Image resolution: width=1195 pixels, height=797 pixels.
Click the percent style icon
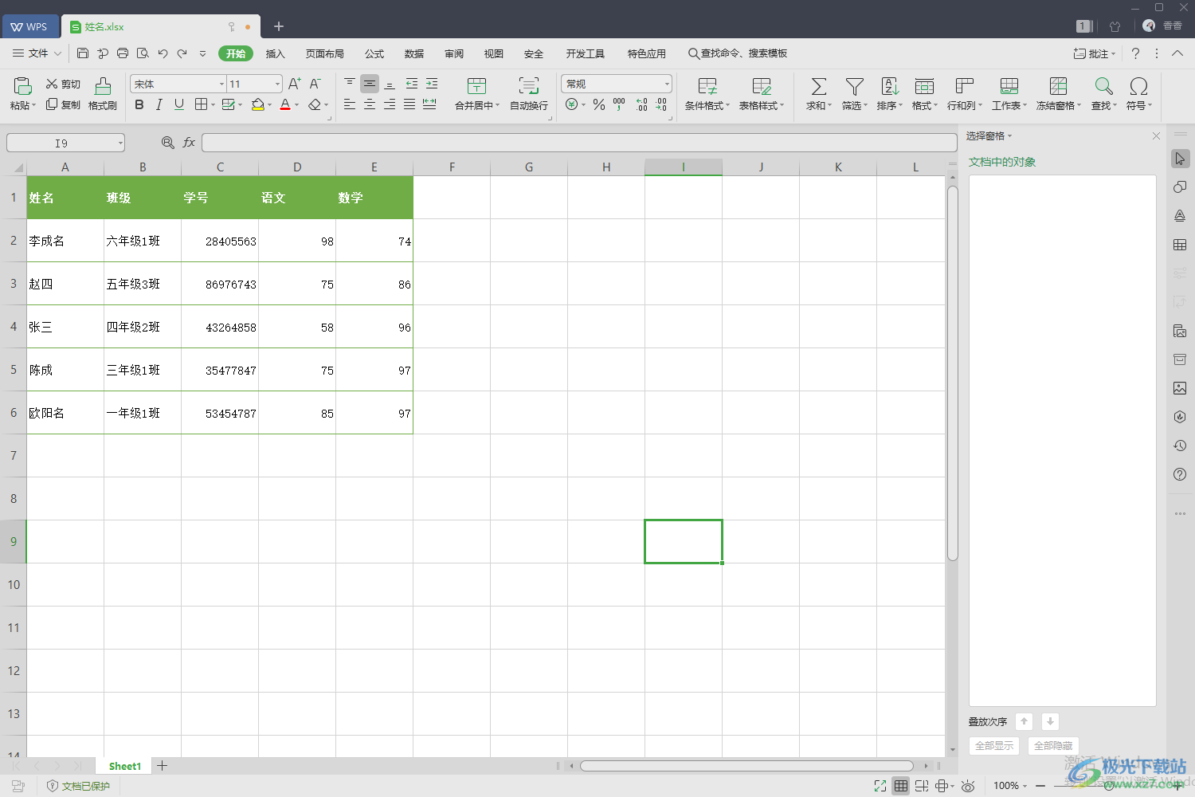click(x=599, y=104)
